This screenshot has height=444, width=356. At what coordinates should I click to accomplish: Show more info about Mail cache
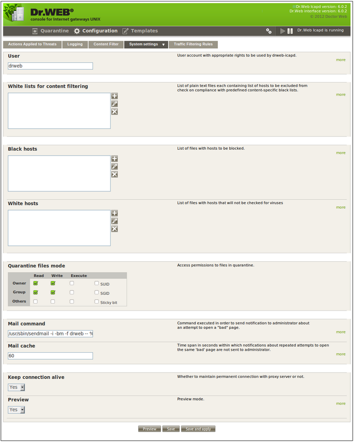pos(341,355)
